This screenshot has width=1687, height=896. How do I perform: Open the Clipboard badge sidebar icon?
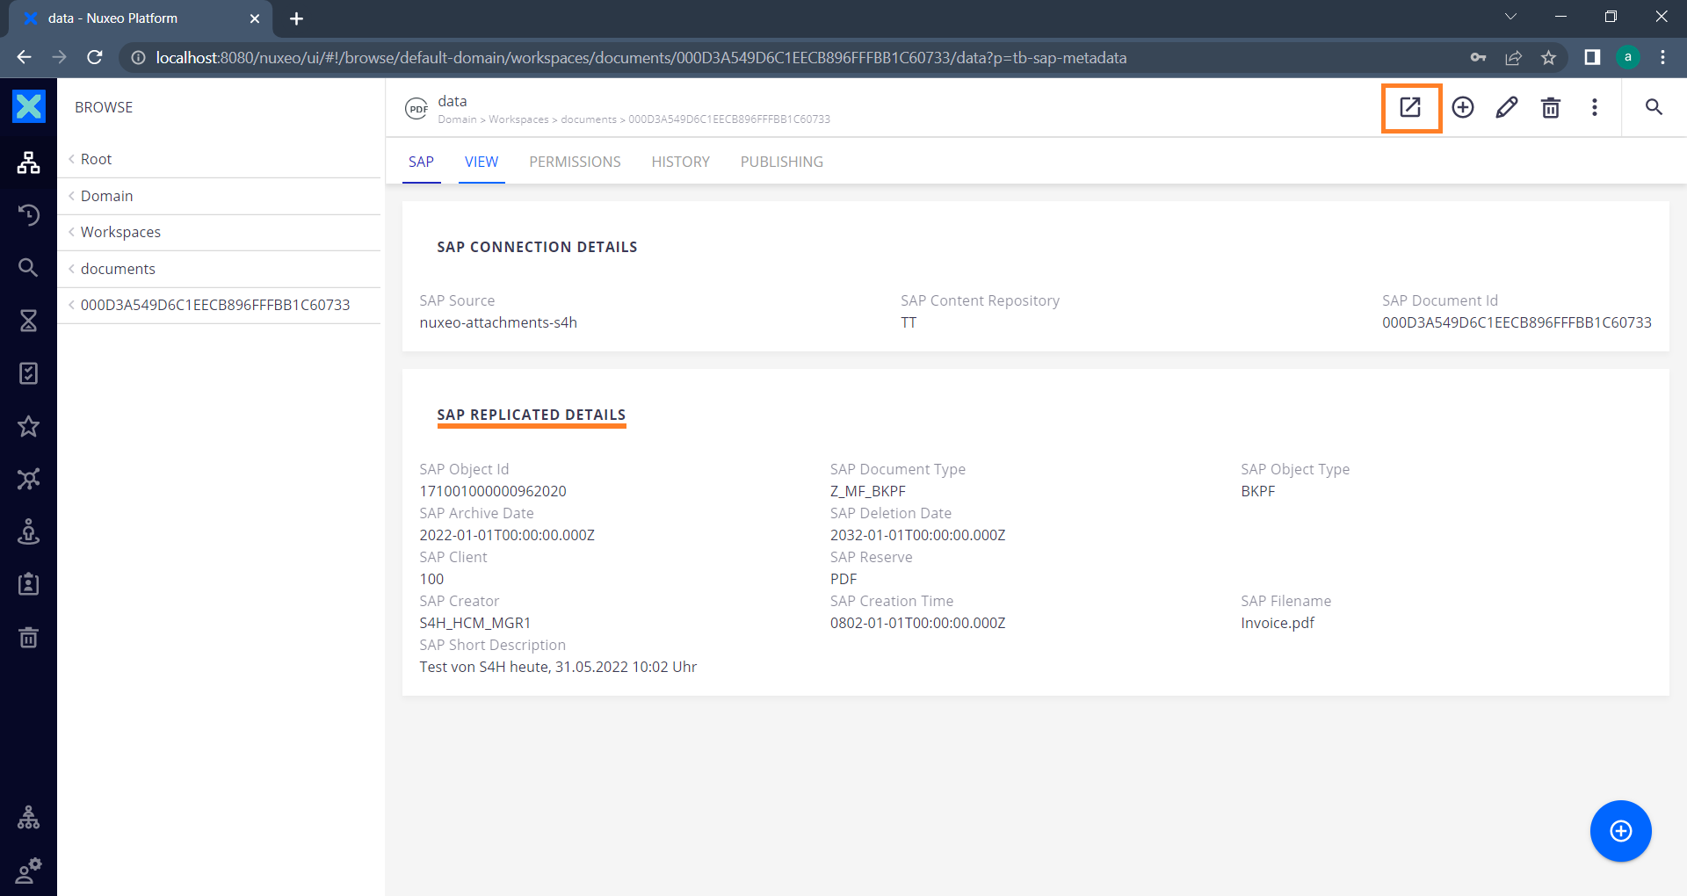click(x=28, y=584)
